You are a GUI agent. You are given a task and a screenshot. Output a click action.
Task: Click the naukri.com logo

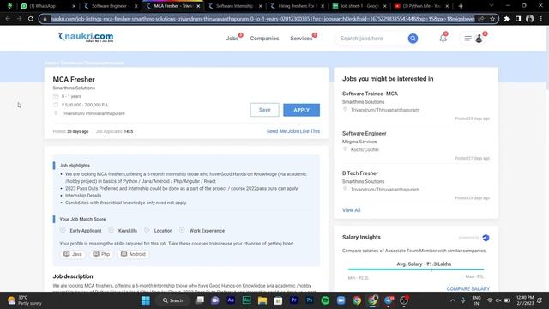(x=86, y=37)
